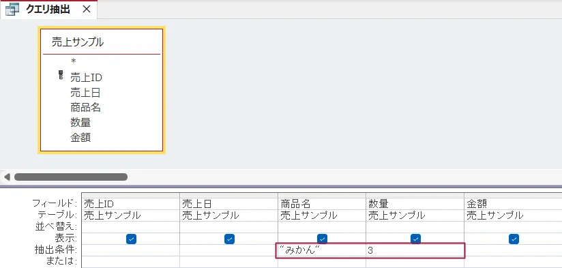The width and height of the screenshot is (562, 268).
Task: Click the 並べ替え cell under 商品名
Action: pos(321,227)
